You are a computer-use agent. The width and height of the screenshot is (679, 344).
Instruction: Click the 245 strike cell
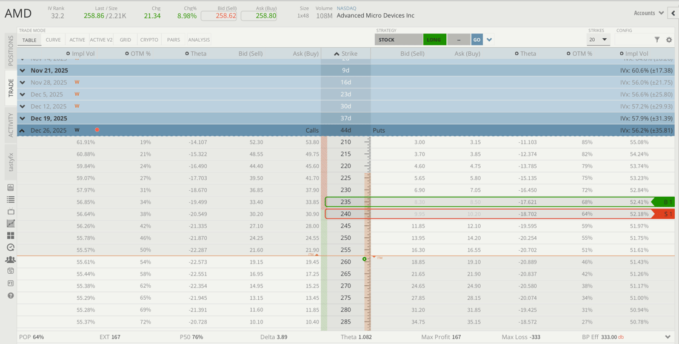(x=346, y=226)
